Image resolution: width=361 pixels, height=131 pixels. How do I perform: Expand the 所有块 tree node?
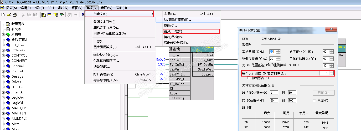click(x=3, y=34)
